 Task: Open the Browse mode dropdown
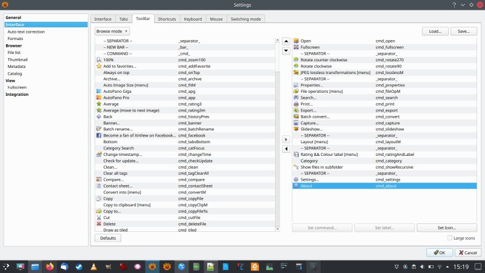click(113, 30)
